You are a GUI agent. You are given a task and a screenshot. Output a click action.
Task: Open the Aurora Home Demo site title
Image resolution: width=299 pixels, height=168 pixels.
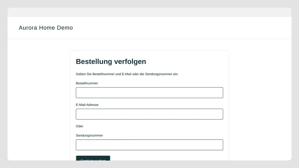click(x=46, y=28)
